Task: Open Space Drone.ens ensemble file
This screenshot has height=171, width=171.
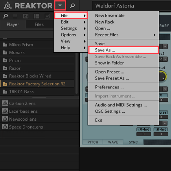Action: [39, 127]
